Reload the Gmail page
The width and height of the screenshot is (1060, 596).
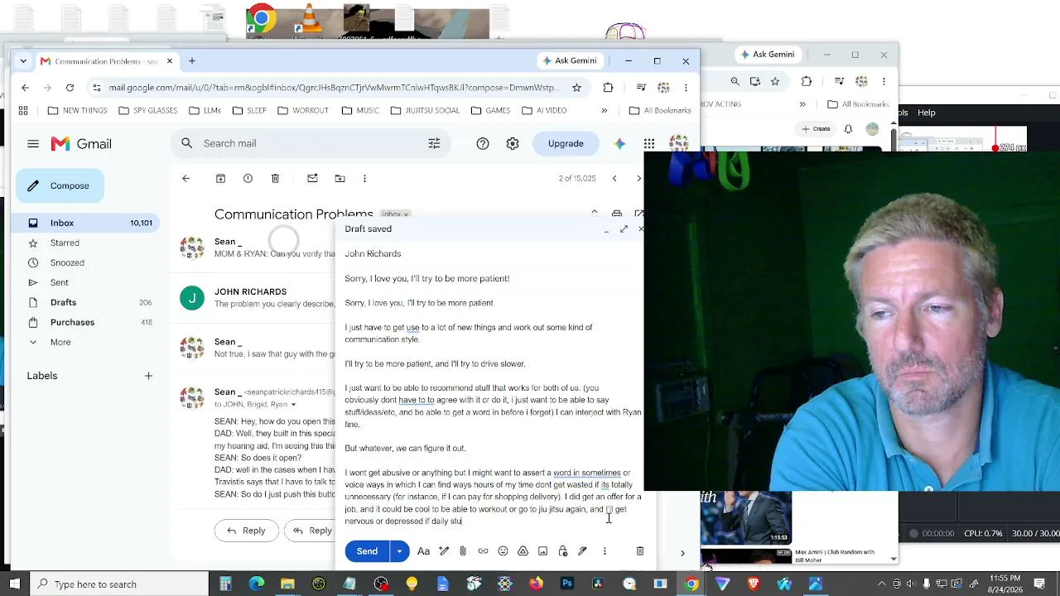point(70,87)
